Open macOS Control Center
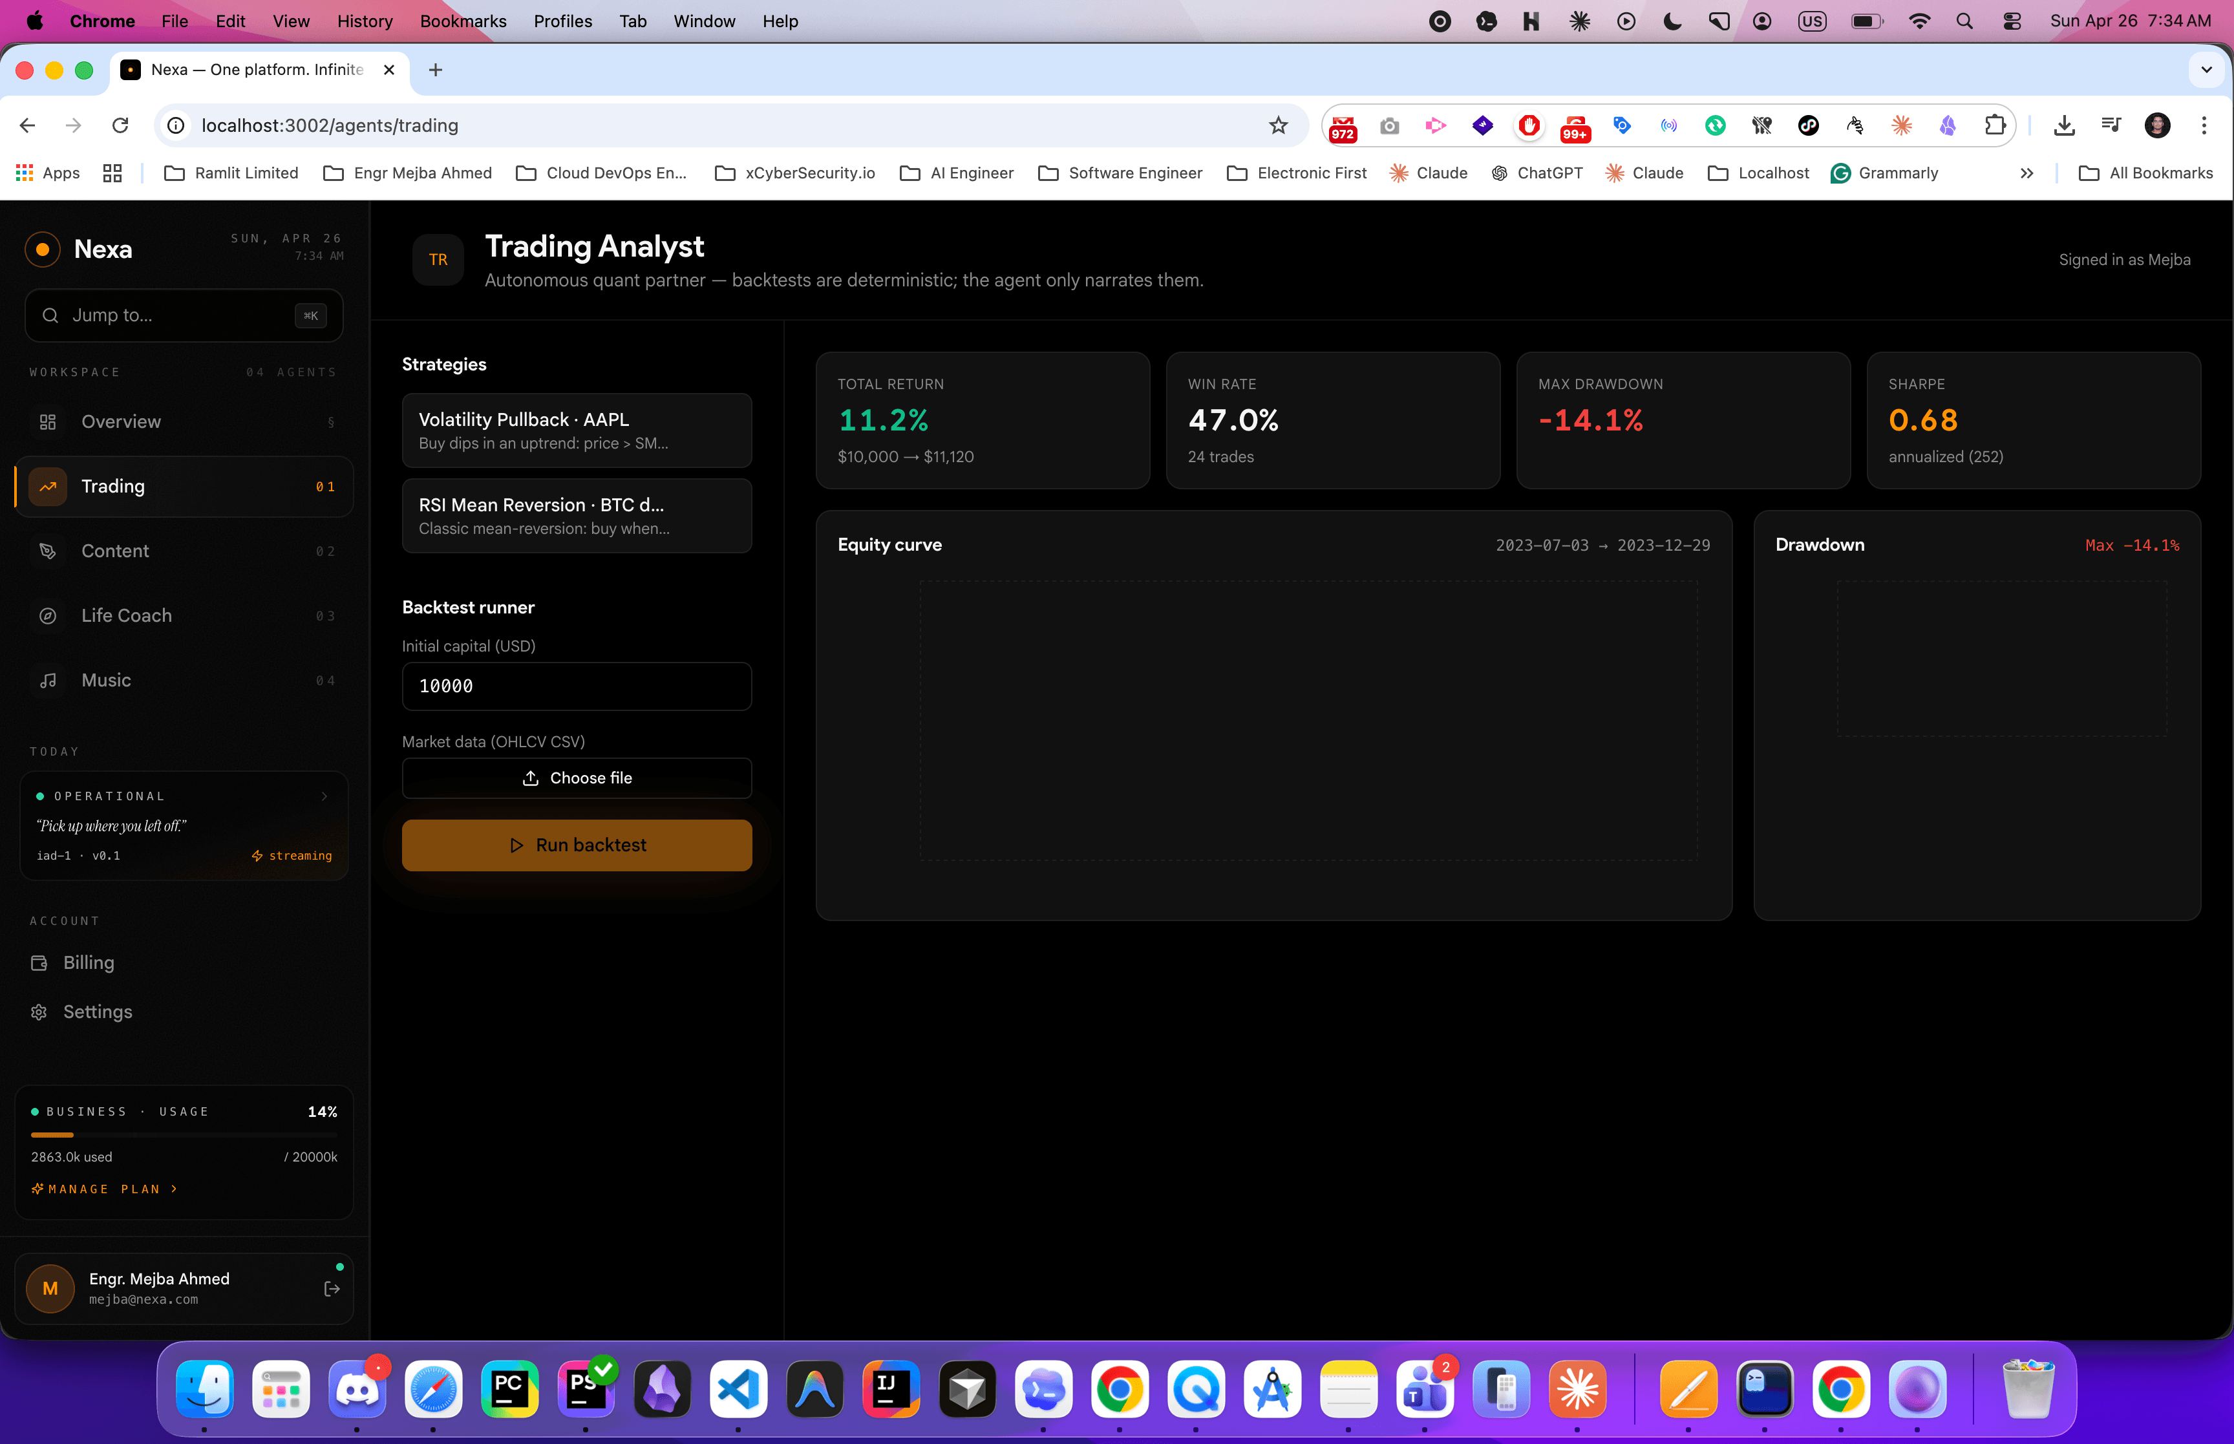The height and width of the screenshot is (1444, 2234). pos(2011,21)
